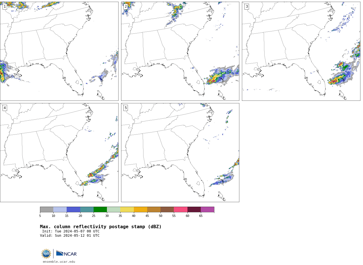Click the colorbar tick label 5
363x265 pixels.
[x=40, y=216]
